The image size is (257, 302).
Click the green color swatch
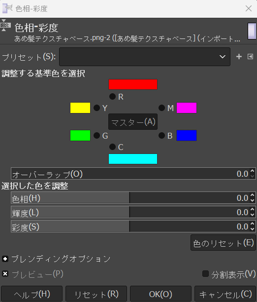tap(80, 136)
